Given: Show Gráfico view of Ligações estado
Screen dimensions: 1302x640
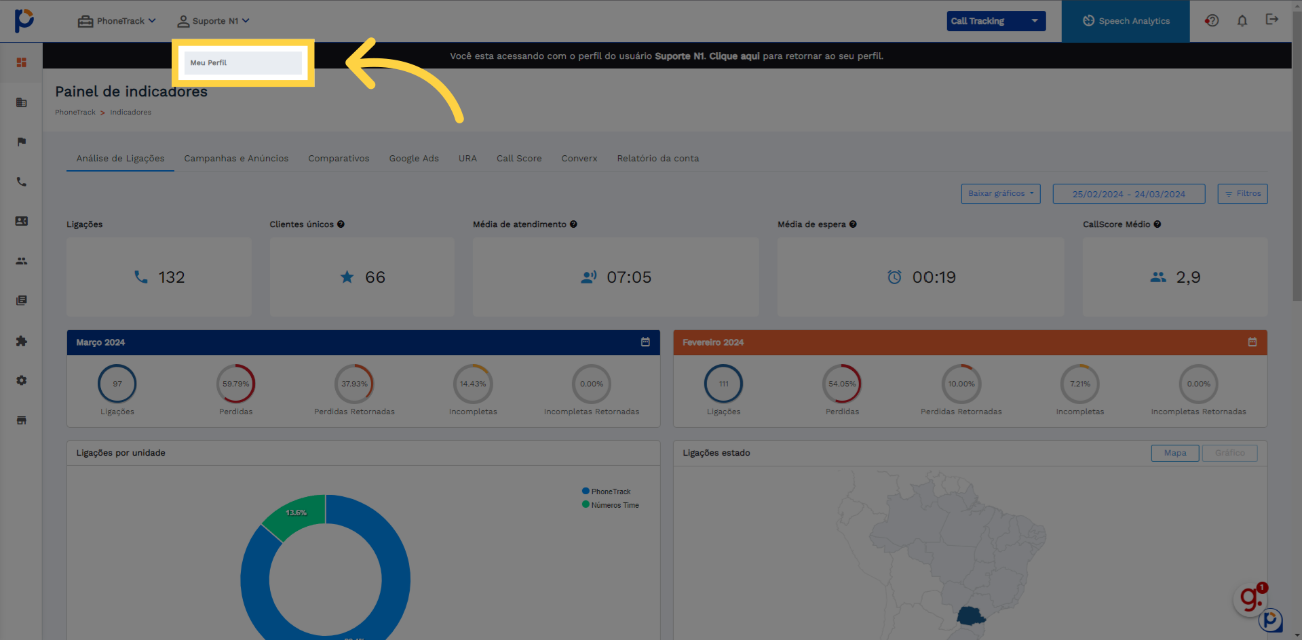Looking at the screenshot, I should click(x=1230, y=453).
